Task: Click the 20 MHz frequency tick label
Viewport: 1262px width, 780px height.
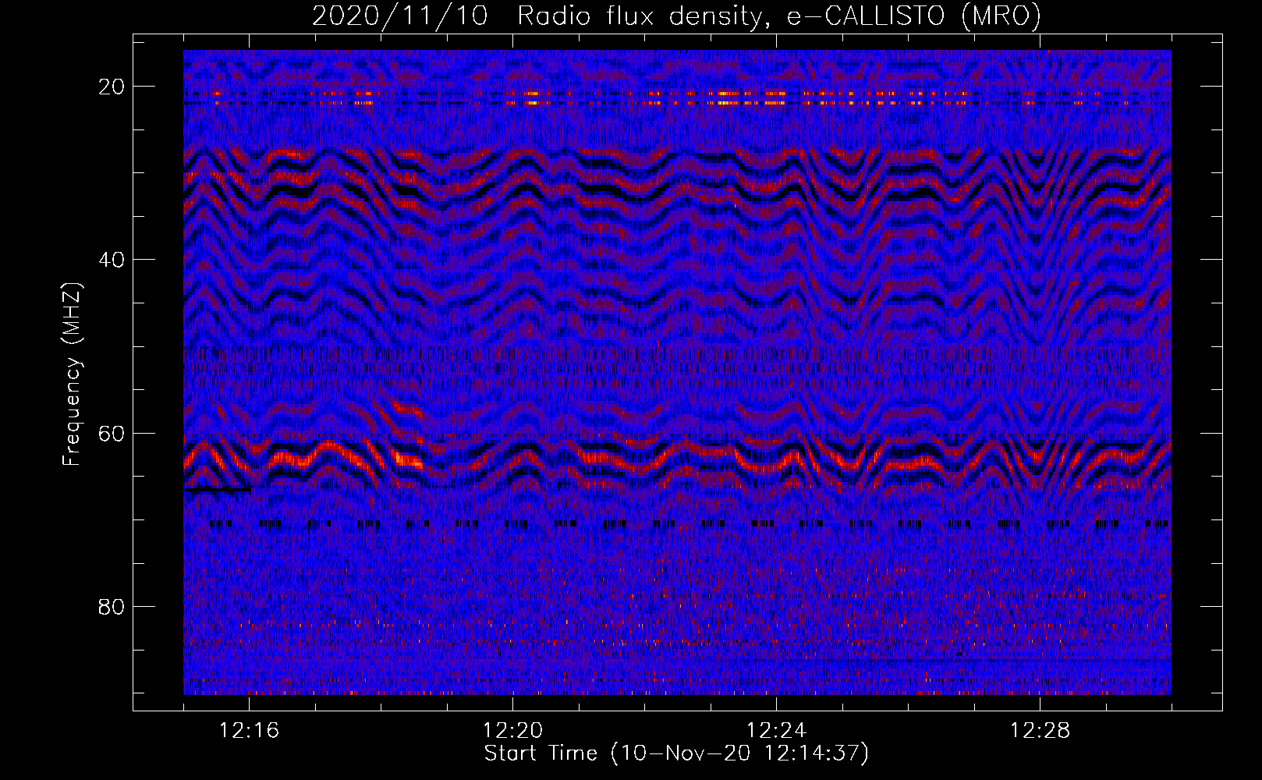Action: 112,87
